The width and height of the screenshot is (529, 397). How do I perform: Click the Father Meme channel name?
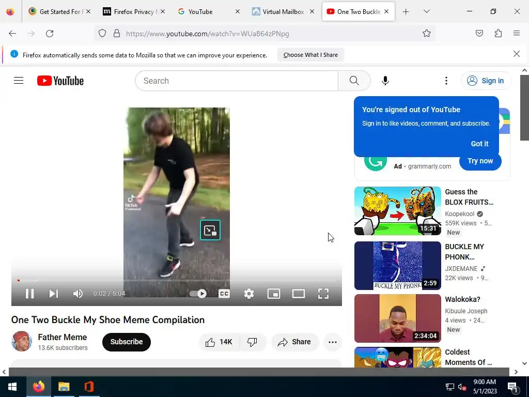[x=63, y=337]
